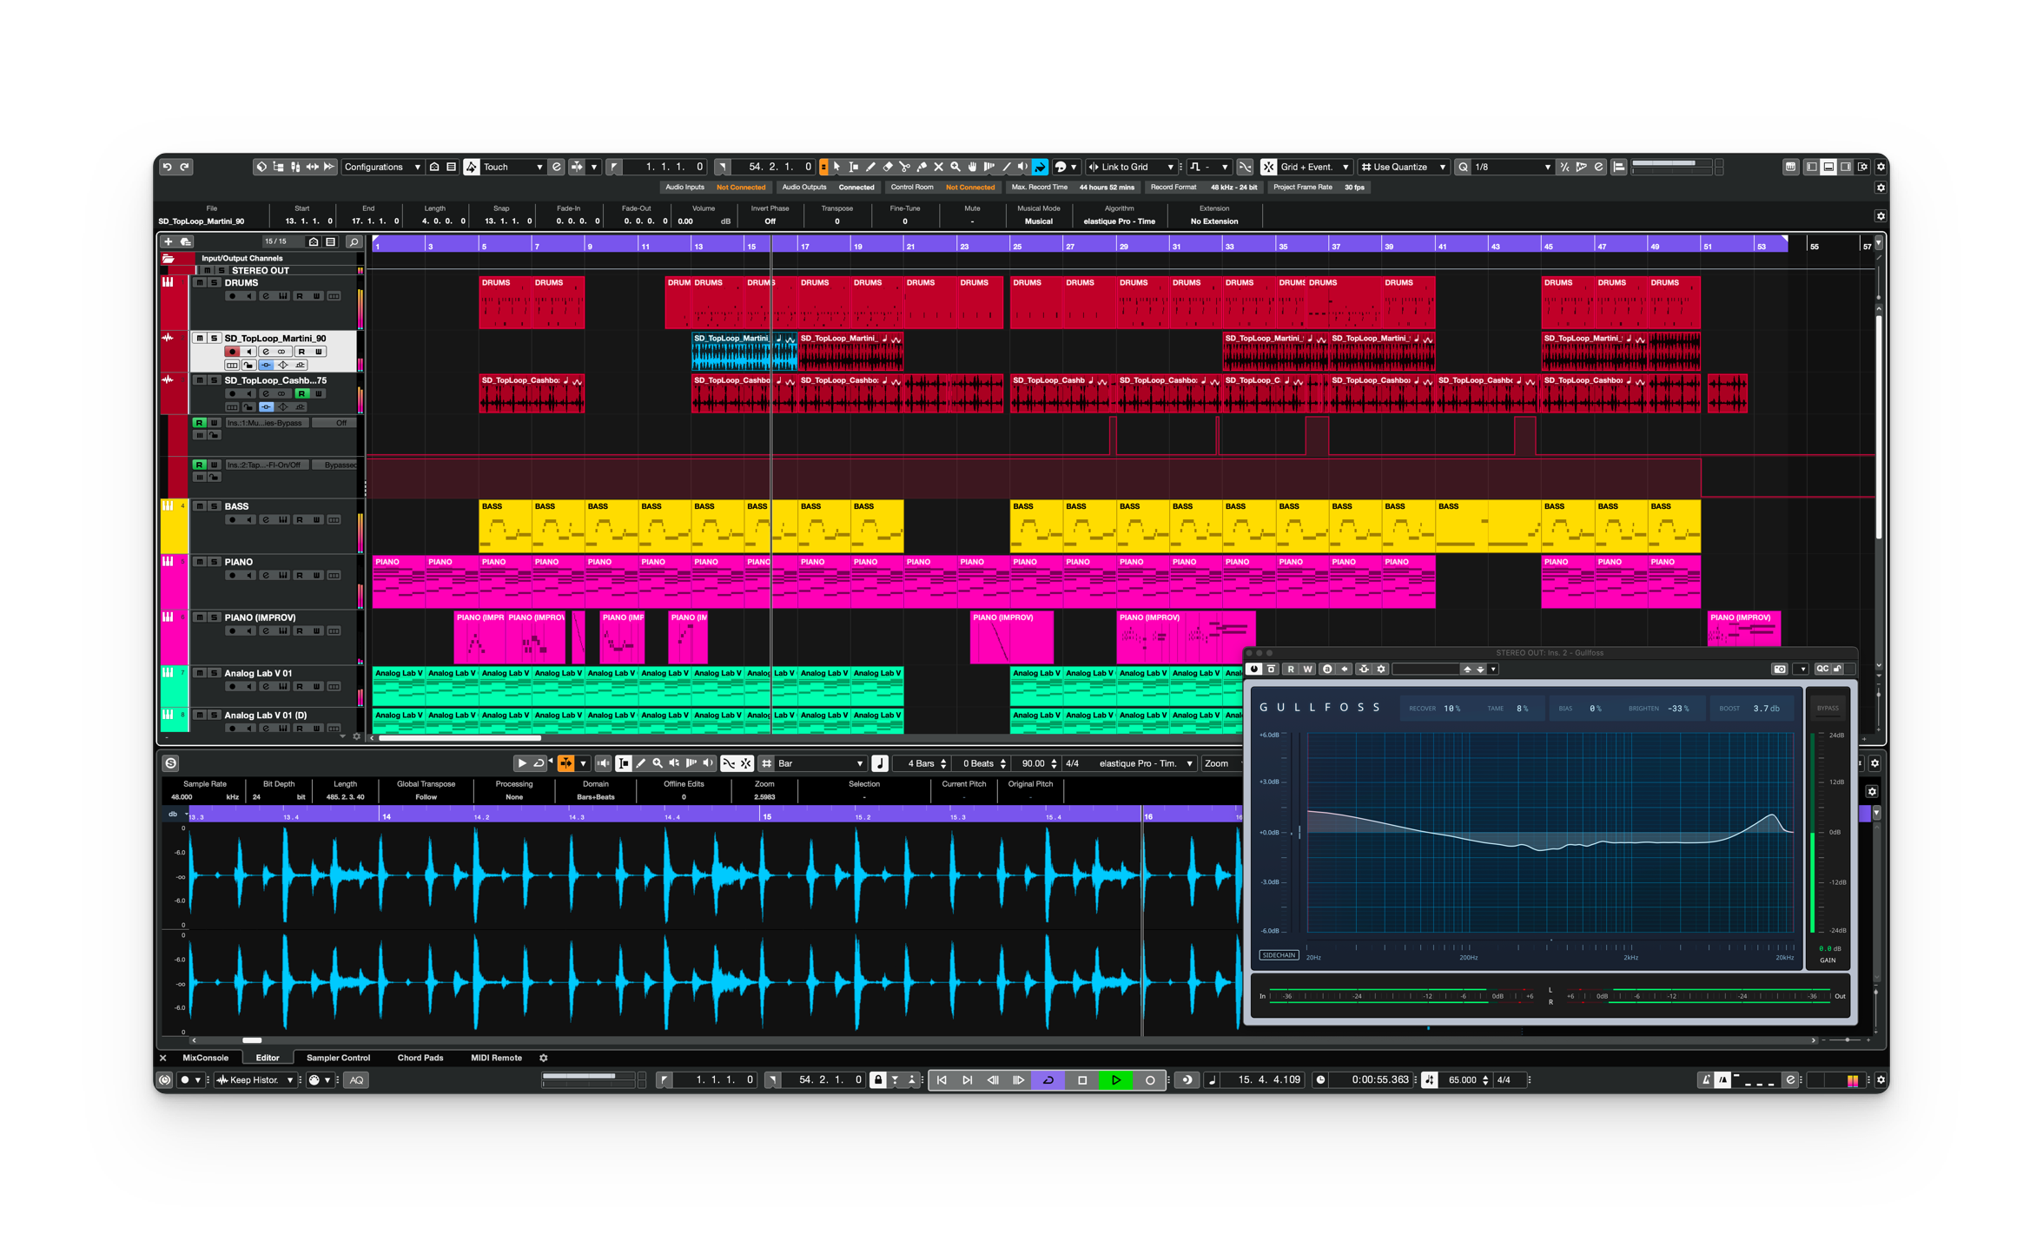Open the Touch automation mode dropdown
Image resolution: width=2043 pixels, height=1247 pixels.
click(512, 167)
